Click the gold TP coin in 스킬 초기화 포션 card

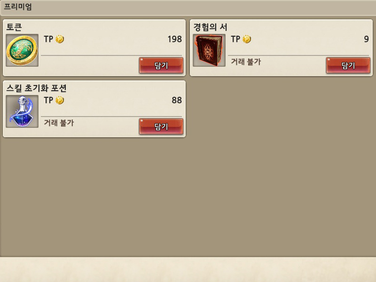tap(60, 100)
